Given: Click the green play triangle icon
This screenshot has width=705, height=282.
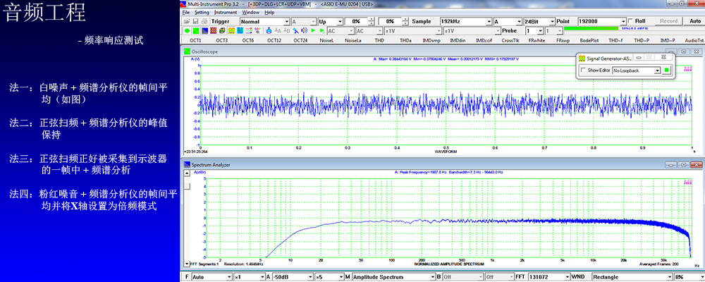Looking at the screenshot, I should click(314, 30).
